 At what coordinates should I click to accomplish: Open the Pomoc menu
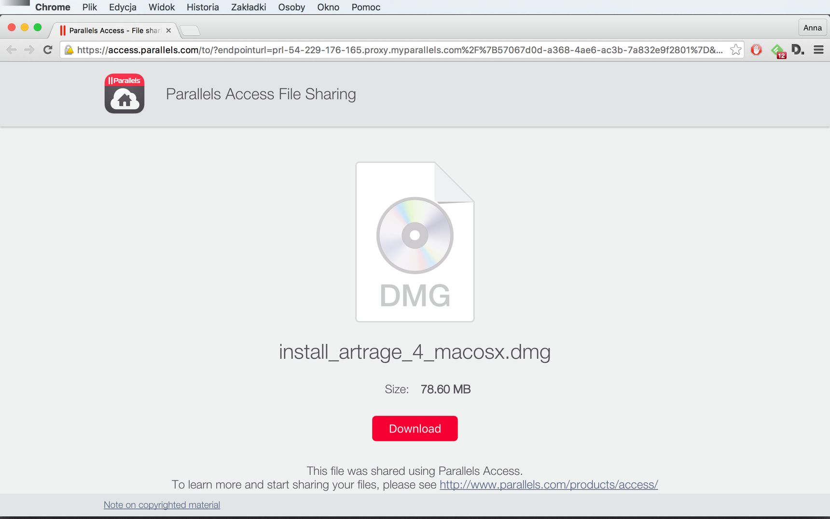point(366,7)
